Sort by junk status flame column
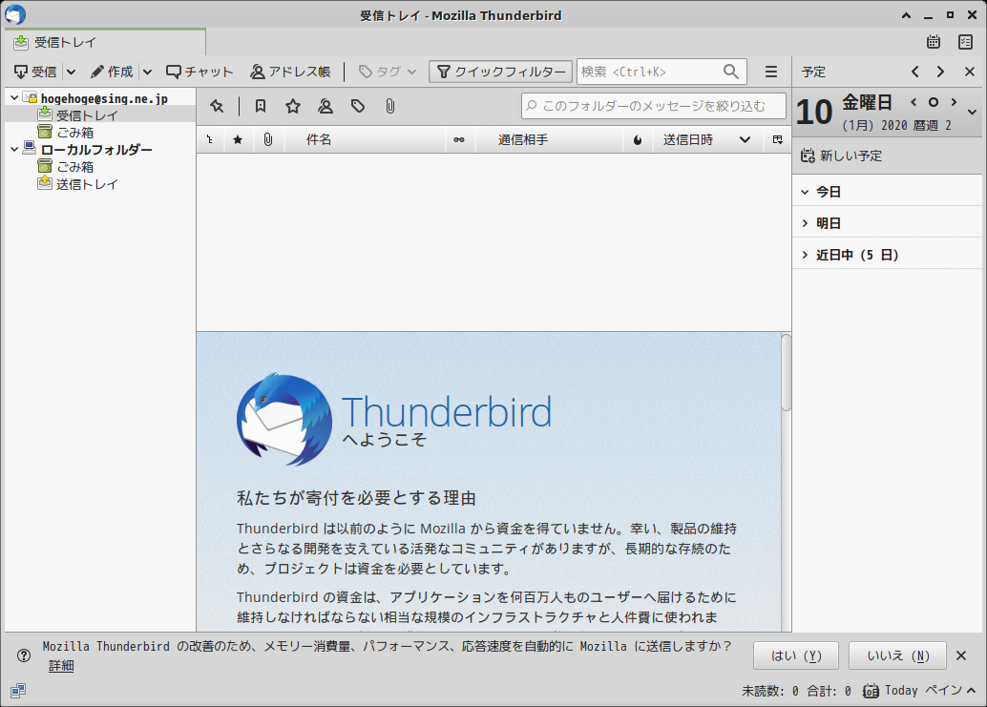The width and height of the screenshot is (987, 707). (x=638, y=139)
